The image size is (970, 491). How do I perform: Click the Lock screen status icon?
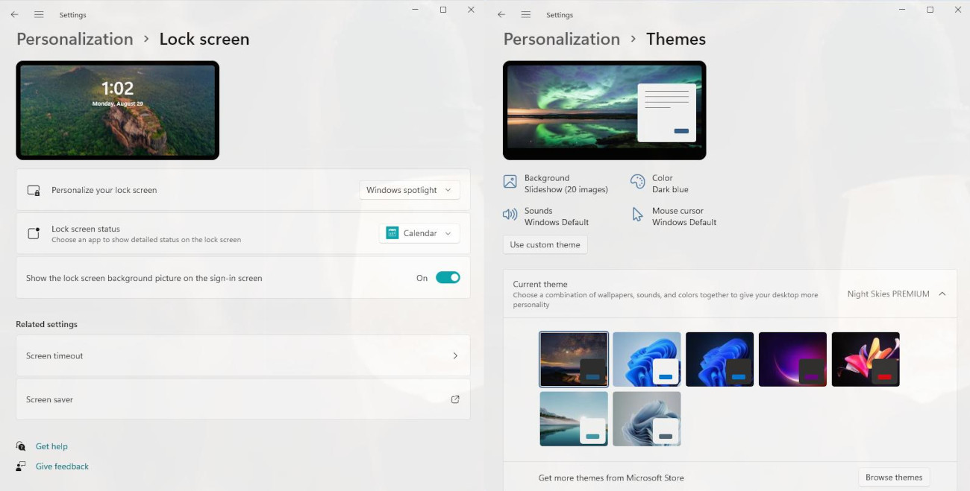point(34,234)
